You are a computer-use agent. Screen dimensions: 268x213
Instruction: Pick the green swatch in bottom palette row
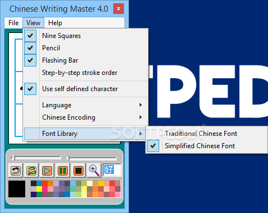(39, 195)
